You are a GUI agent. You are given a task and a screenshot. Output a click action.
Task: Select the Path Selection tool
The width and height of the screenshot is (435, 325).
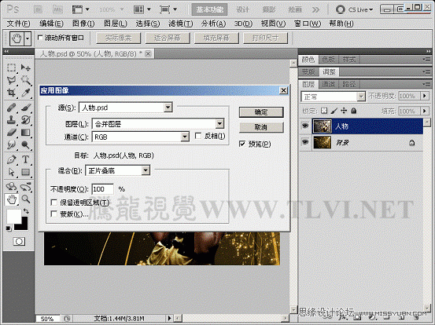pyautogui.click(x=11, y=172)
